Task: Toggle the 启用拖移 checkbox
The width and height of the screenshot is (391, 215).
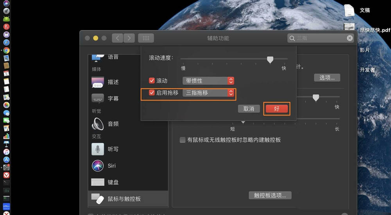Action: point(152,93)
